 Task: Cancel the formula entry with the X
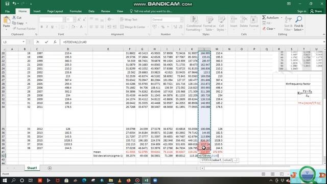pos(37,42)
